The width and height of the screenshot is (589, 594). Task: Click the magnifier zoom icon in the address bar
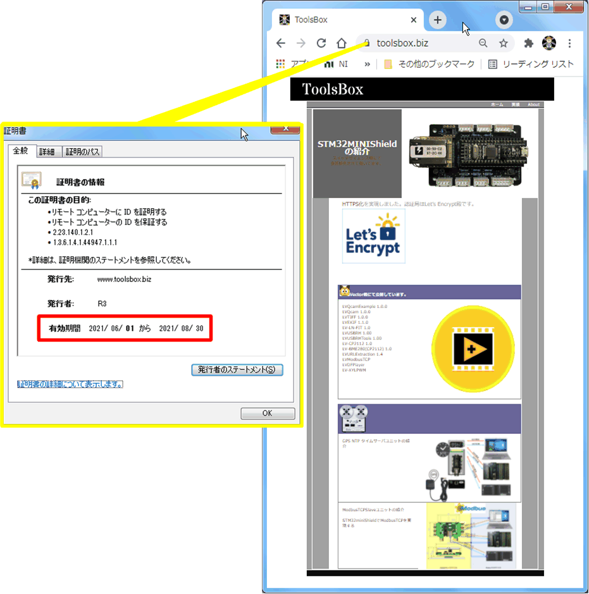coord(483,43)
